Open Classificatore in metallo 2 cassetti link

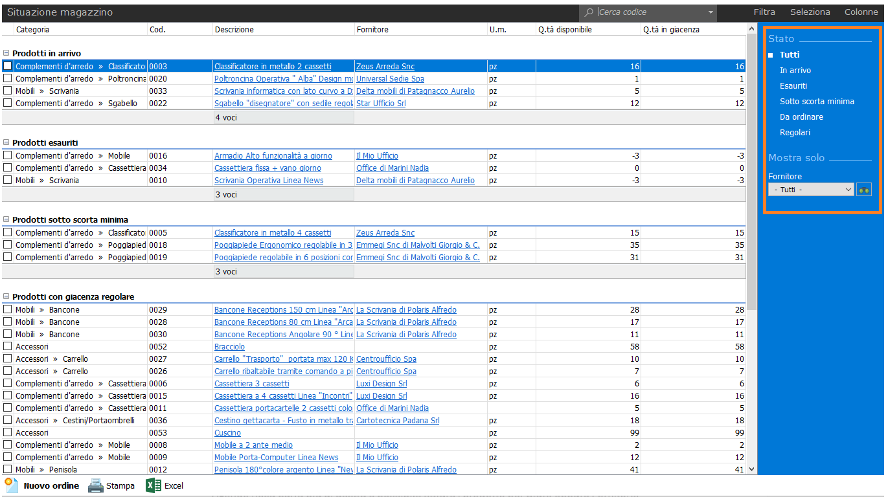(x=273, y=67)
